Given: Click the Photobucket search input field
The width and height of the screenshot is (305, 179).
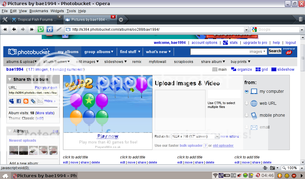Looking at the screenshot, I should pyautogui.click(x=220, y=52).
